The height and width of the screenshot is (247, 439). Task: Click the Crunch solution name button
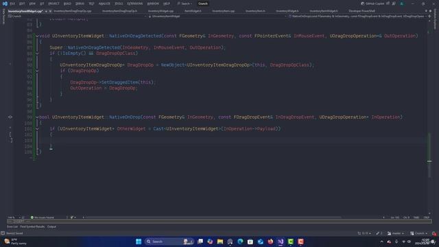click(x=203, y=3)
